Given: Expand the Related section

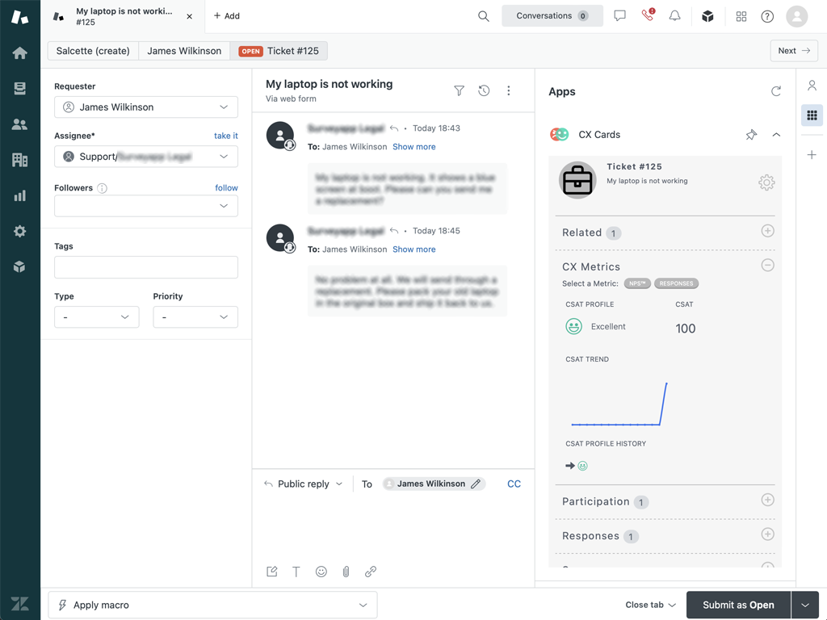Looking at the screenshot, I should point(767,232).
